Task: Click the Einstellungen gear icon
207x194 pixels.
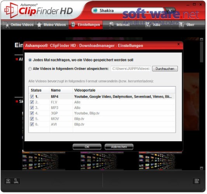Action: click(x=73, y=25)
